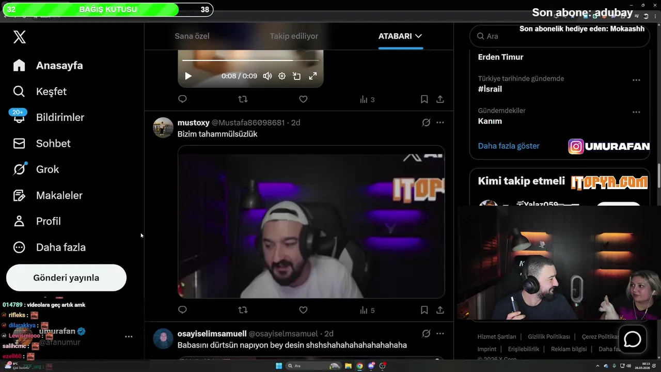
Task: Click Grok icon on mustoxy post
Action: click(426, 122)
